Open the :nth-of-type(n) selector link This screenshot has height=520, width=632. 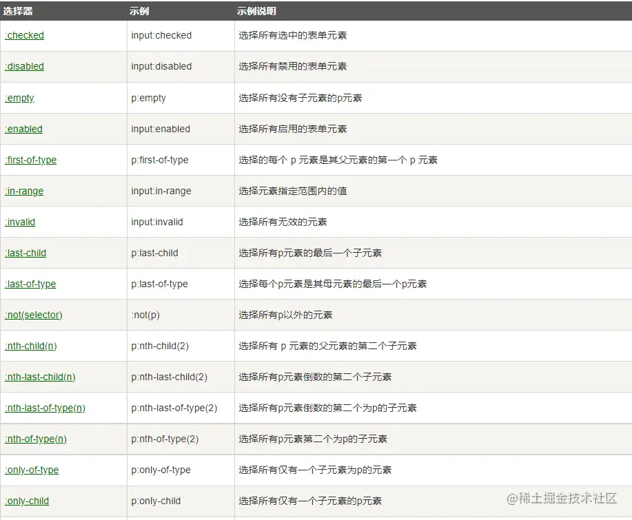click(x=35, y=439)
